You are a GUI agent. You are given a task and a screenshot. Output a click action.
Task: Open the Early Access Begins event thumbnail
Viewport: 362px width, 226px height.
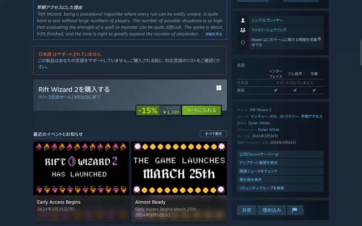point(81,168)
